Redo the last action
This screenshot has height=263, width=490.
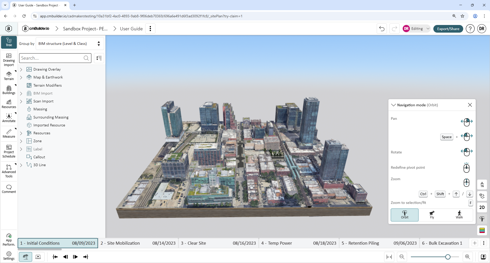[395, 29]
